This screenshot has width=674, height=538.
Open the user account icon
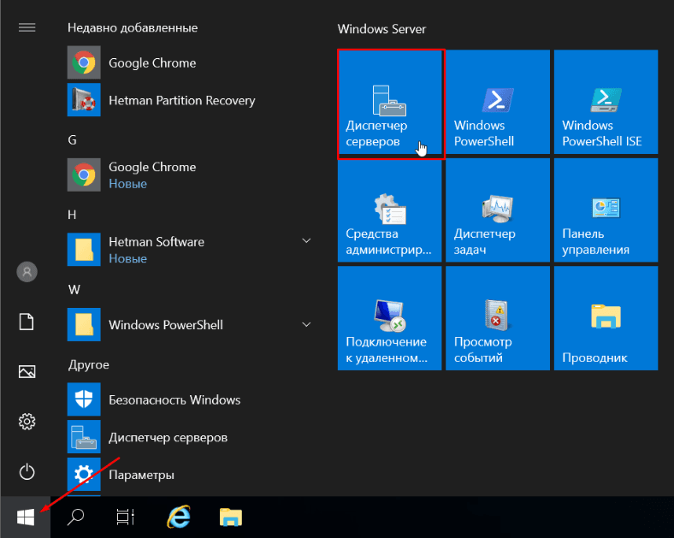[27, 272]
